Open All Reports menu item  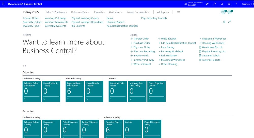coord(163,12)
